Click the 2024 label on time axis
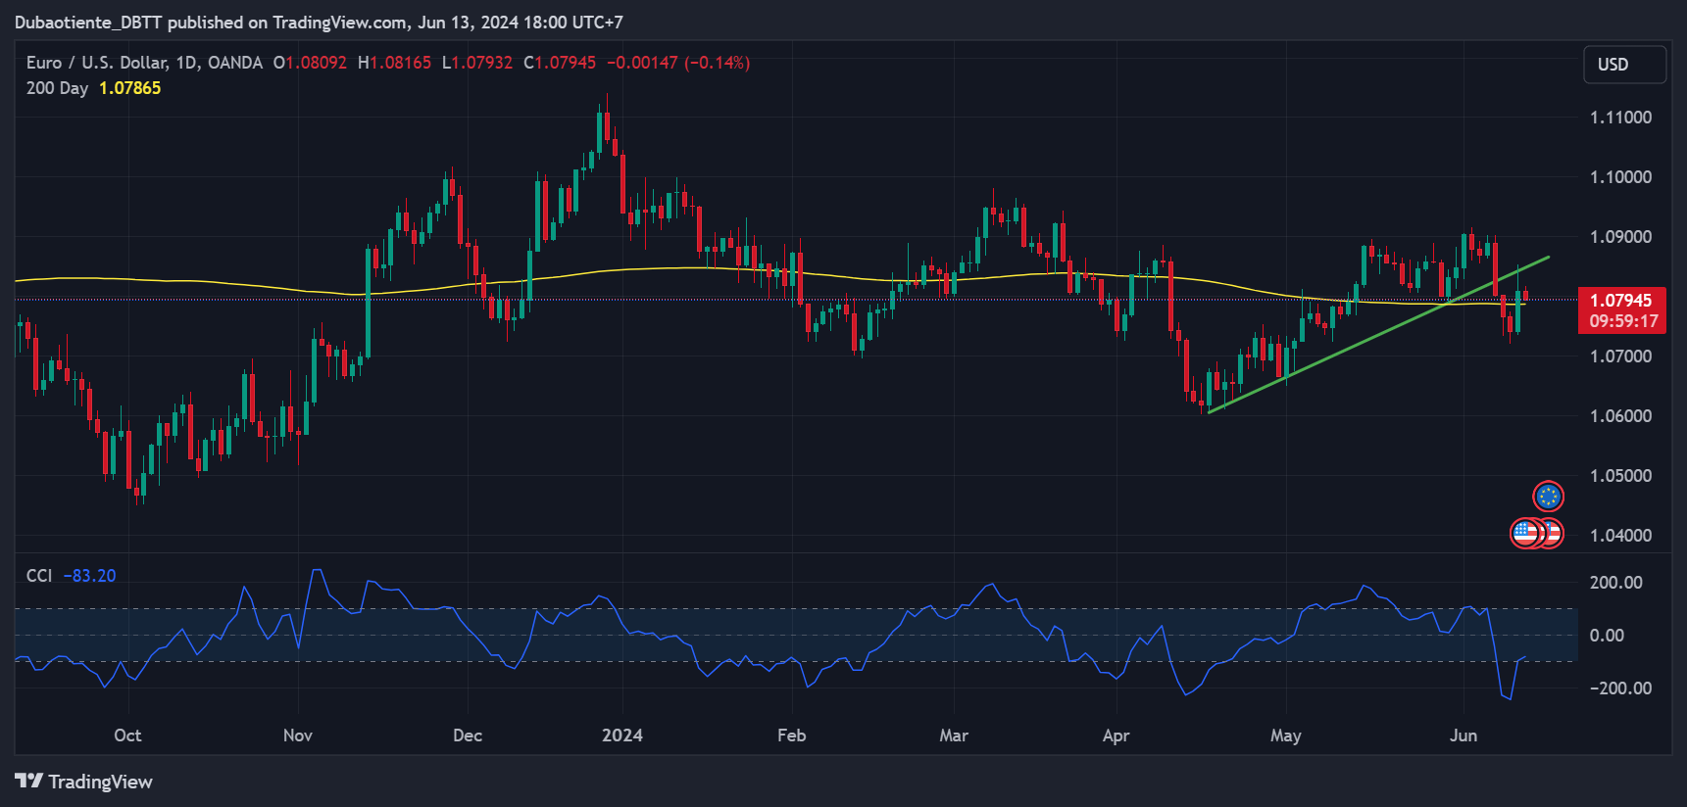This screenshot has width=1687, height=807. pyautogui.click(x=622, y=736)
